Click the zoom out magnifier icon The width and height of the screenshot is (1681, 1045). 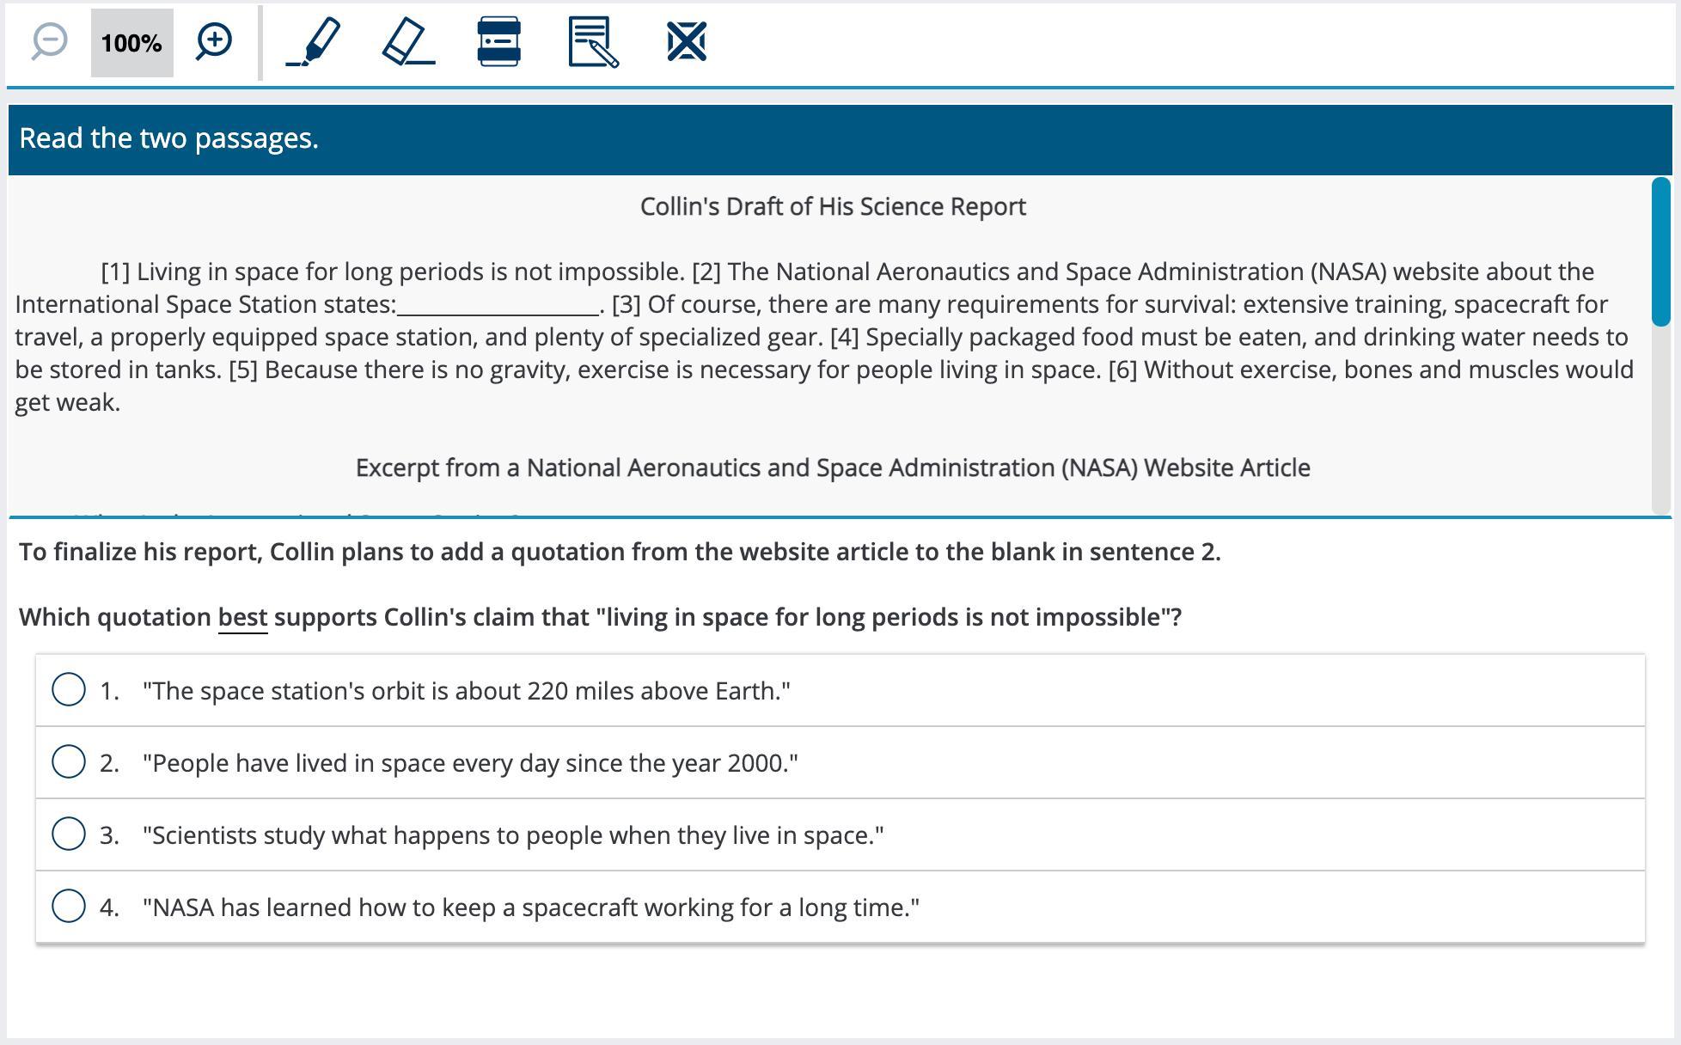pyautogui.click(x=49, y=41)
